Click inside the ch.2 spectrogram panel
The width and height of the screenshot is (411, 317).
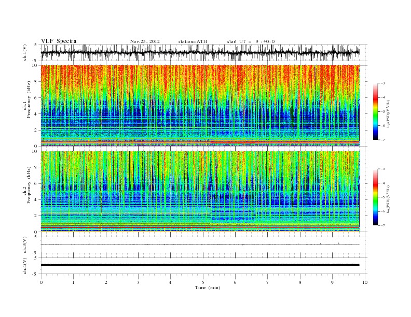(200, 191)
